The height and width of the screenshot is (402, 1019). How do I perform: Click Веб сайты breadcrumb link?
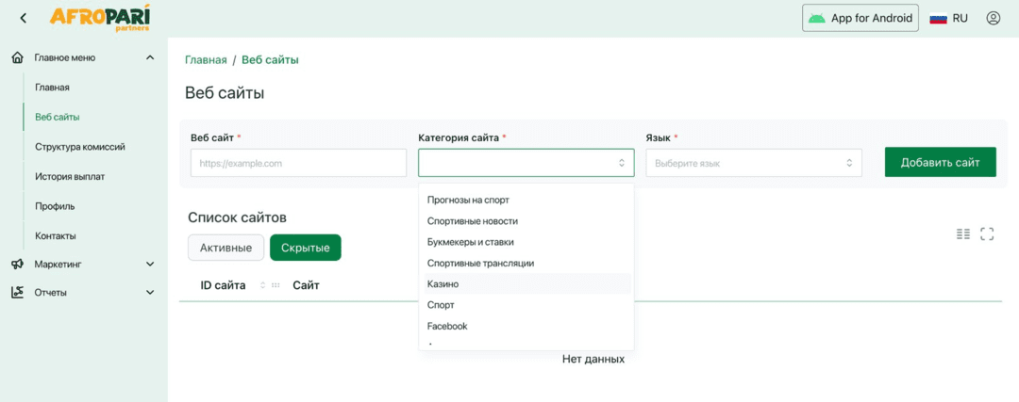click(x=271, y=60)
